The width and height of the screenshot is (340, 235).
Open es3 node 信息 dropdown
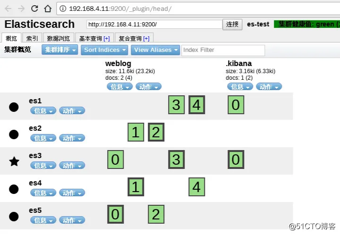click(x=43, y=166)
